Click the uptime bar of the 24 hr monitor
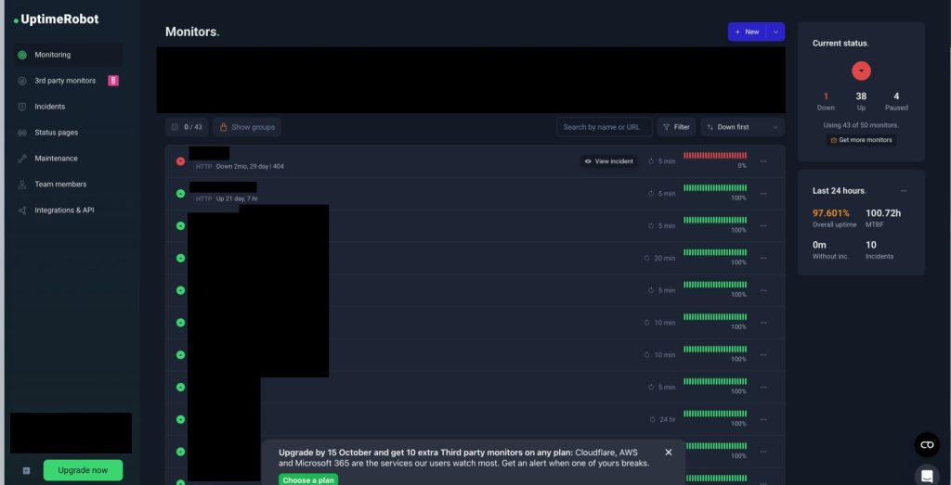951x485 pixels. 715,414
